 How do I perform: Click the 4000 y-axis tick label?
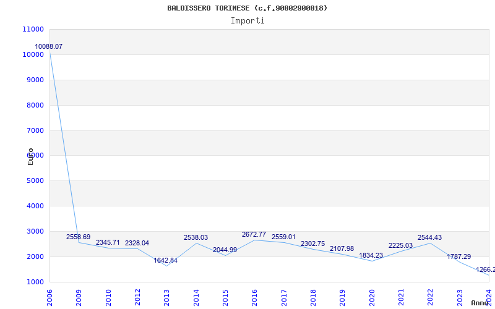tap(35, 206)
